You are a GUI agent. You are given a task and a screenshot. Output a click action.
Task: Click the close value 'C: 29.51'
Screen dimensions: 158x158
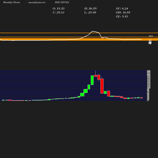coord(58,12)
